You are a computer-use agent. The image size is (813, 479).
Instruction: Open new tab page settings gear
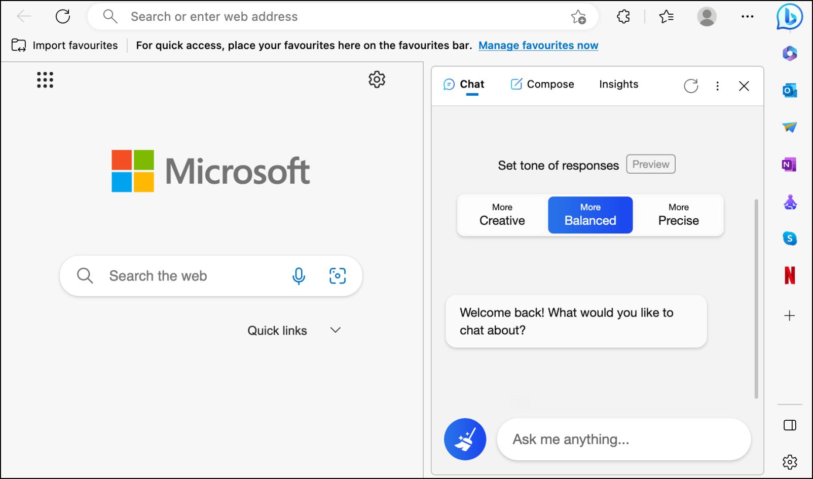tap(377, 79)
